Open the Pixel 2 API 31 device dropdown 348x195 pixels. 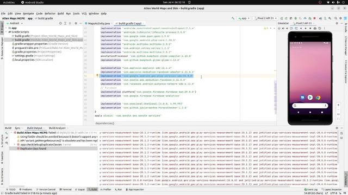(x=265, y=18)
